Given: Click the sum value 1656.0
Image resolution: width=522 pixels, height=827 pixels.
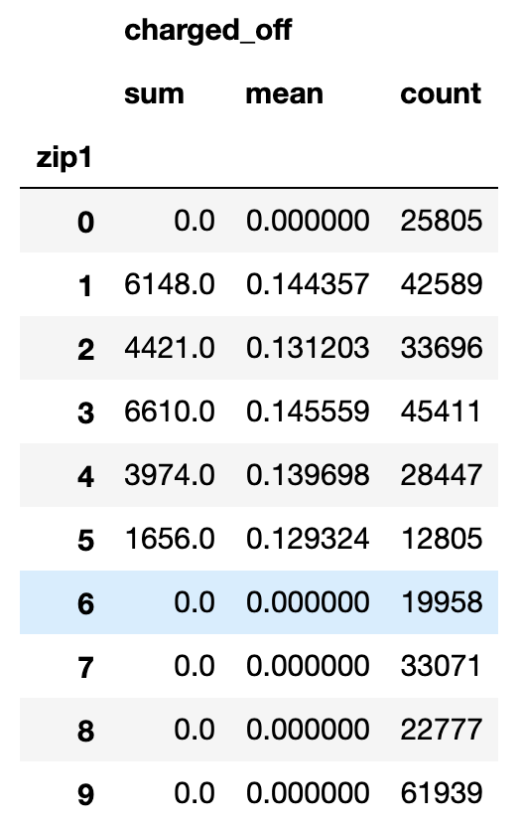Looking at the screenshot, I should pyautogui.click(x=170, y=539).
